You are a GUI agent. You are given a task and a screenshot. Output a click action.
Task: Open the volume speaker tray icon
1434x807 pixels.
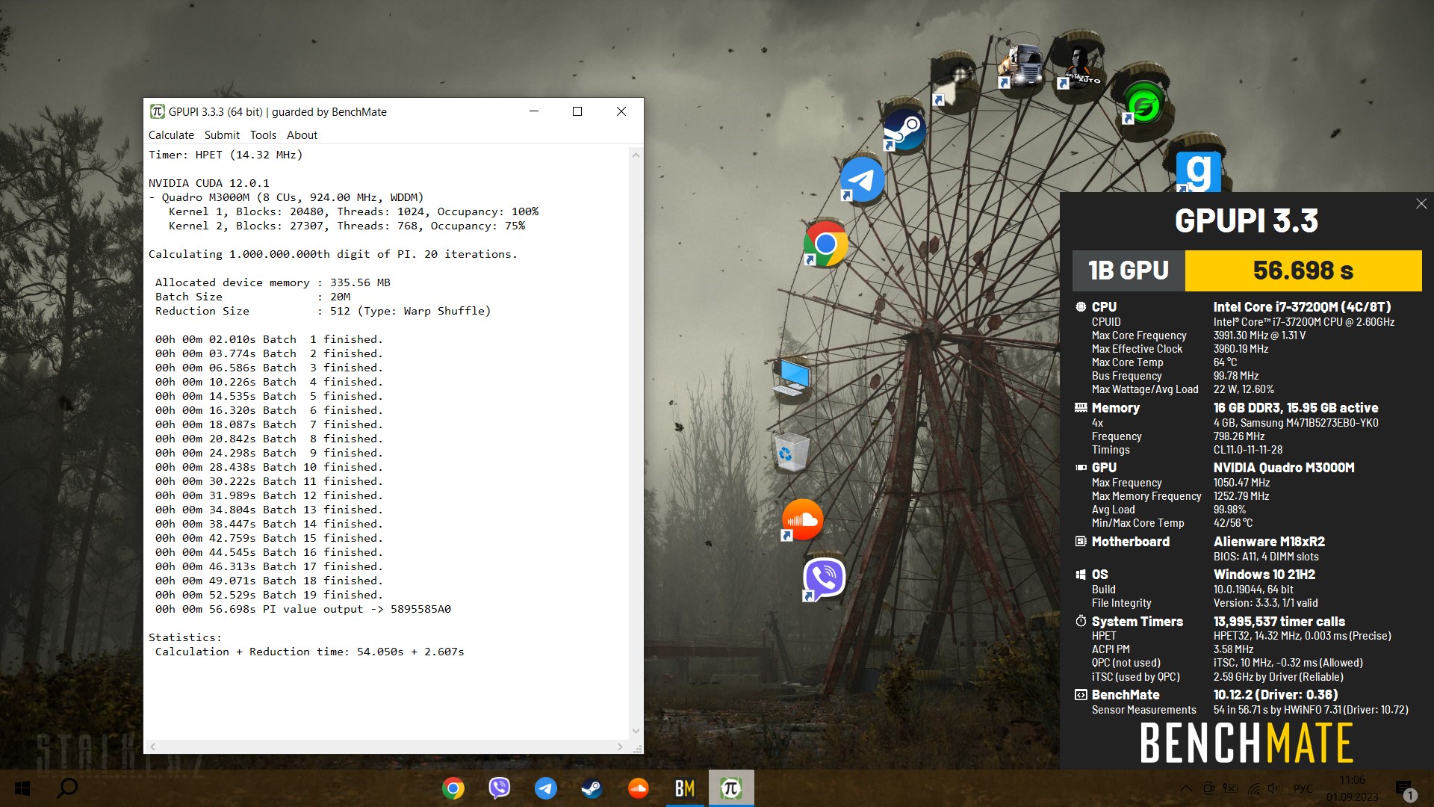tap(1274, 788)
